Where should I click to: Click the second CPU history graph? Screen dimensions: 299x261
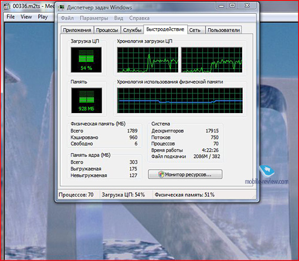[x=212, y=60]
